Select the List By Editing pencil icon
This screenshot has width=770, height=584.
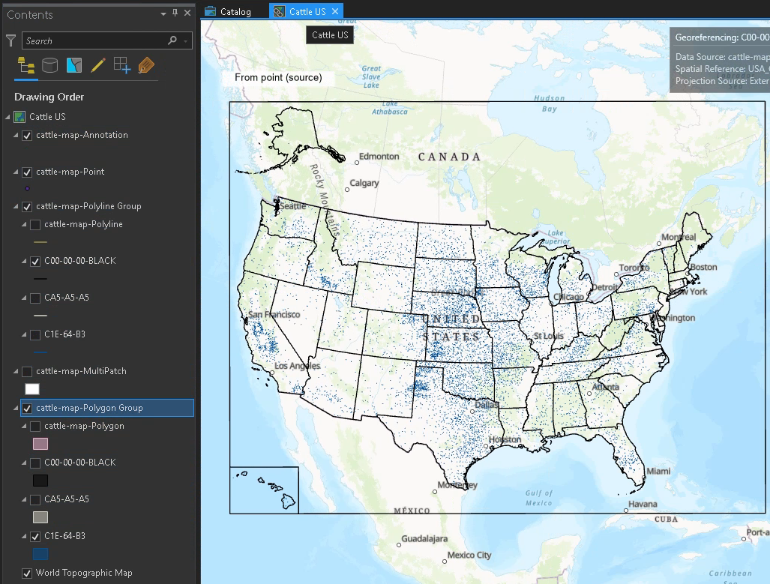[98, 65]
